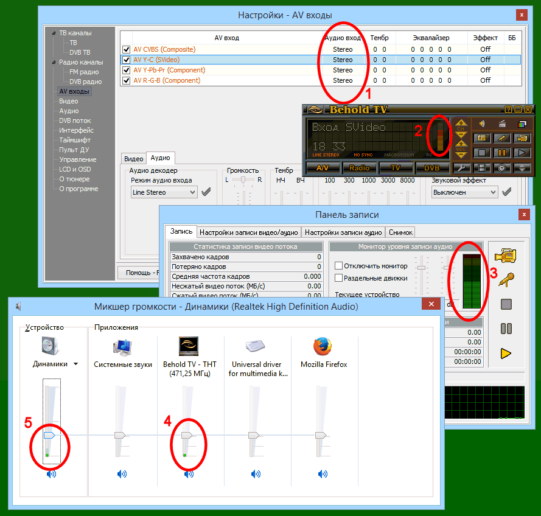Viewport: 541px width, 516px height.
Task: Switch to the Видео tab
Action: coord(133,159)
